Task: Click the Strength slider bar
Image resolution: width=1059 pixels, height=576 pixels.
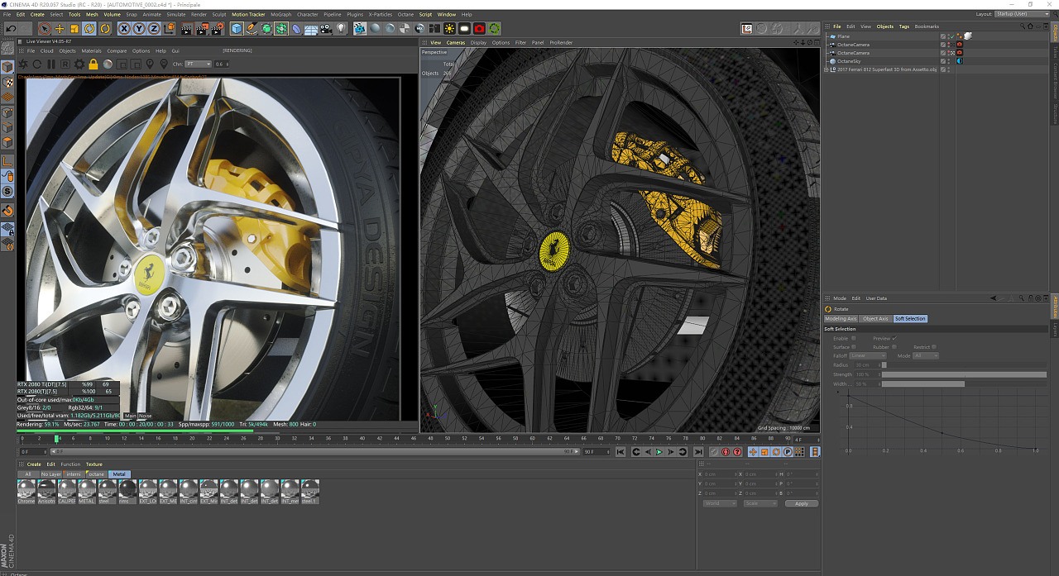Action: click(964, 374)
